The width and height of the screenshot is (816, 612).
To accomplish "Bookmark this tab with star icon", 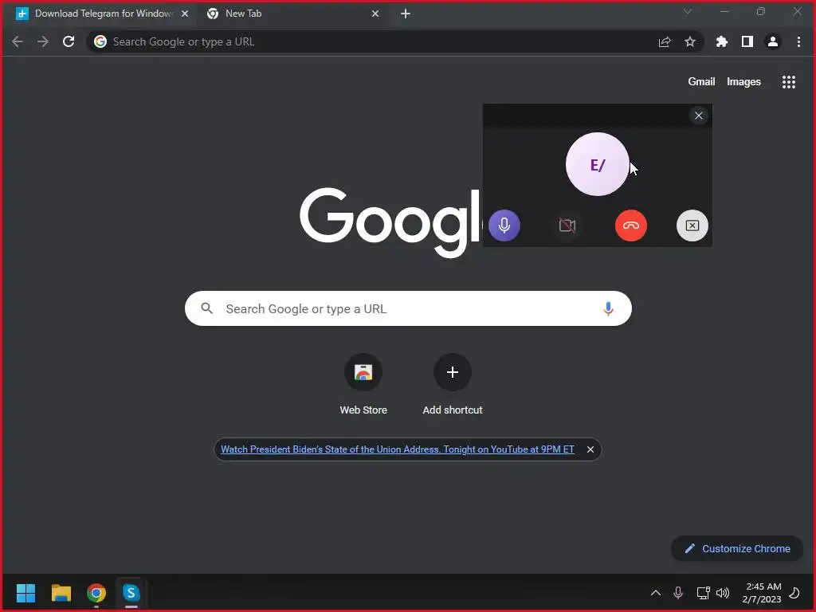I will click(690, 41).
